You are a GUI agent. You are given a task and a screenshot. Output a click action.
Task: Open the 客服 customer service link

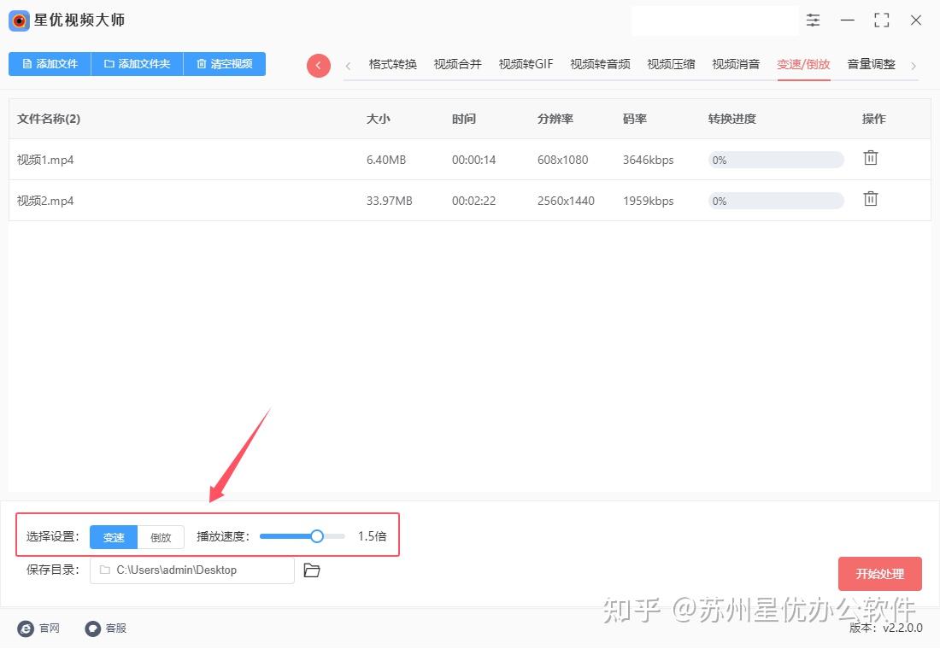pos(105,628)
